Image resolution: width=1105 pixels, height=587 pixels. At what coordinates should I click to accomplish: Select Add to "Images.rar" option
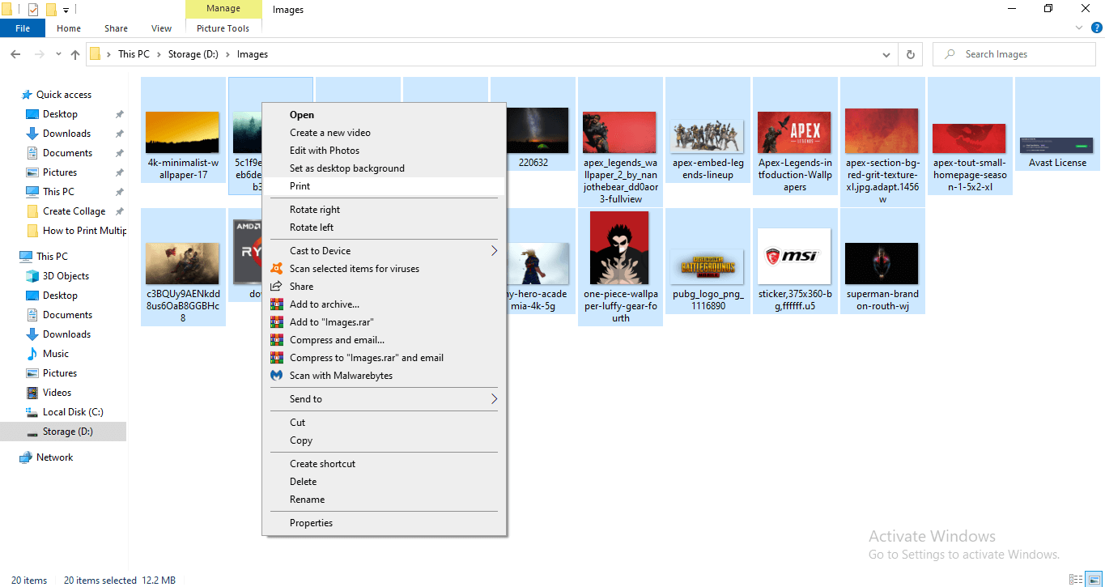click(331, 322)
